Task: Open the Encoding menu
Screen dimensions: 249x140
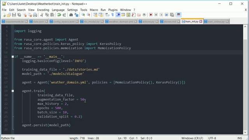Action: click(43, 10)
